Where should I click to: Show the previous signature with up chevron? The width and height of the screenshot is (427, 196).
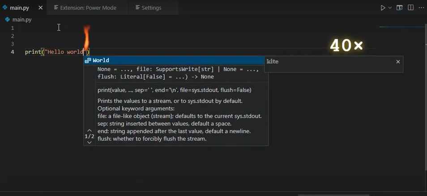pos(90,131)
